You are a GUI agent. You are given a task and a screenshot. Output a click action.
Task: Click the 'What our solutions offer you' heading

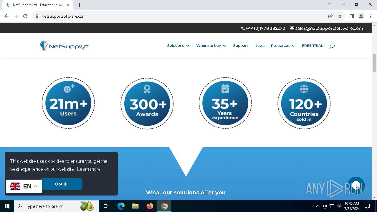tap(186, 192)
